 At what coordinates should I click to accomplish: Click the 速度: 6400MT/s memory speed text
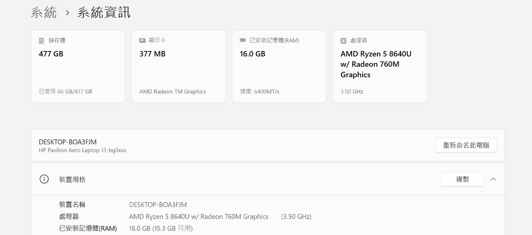pos(260,92)
